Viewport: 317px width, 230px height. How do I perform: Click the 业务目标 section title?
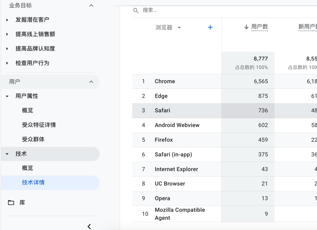click(x=20, y=6)
